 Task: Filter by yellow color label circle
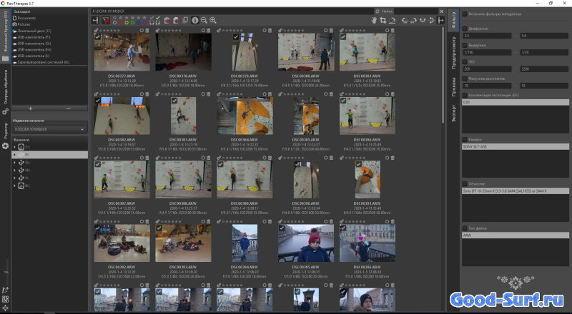pos(127,23)
